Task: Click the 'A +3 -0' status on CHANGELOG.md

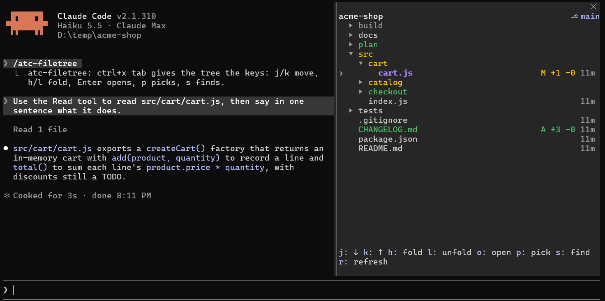Action: [x=558, y=130]
